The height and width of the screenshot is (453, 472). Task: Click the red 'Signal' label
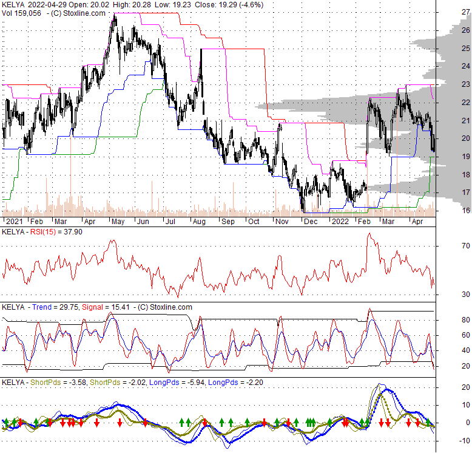(x=92, y=307)
